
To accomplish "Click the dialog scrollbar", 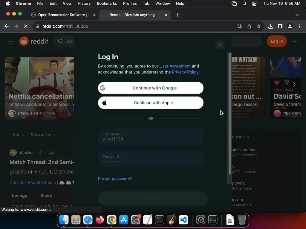I will 230,113.
